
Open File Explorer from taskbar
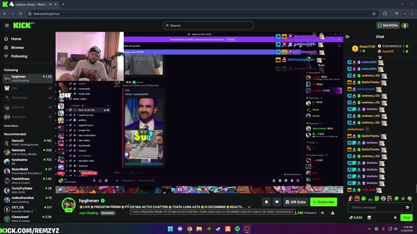click(199, 229)
